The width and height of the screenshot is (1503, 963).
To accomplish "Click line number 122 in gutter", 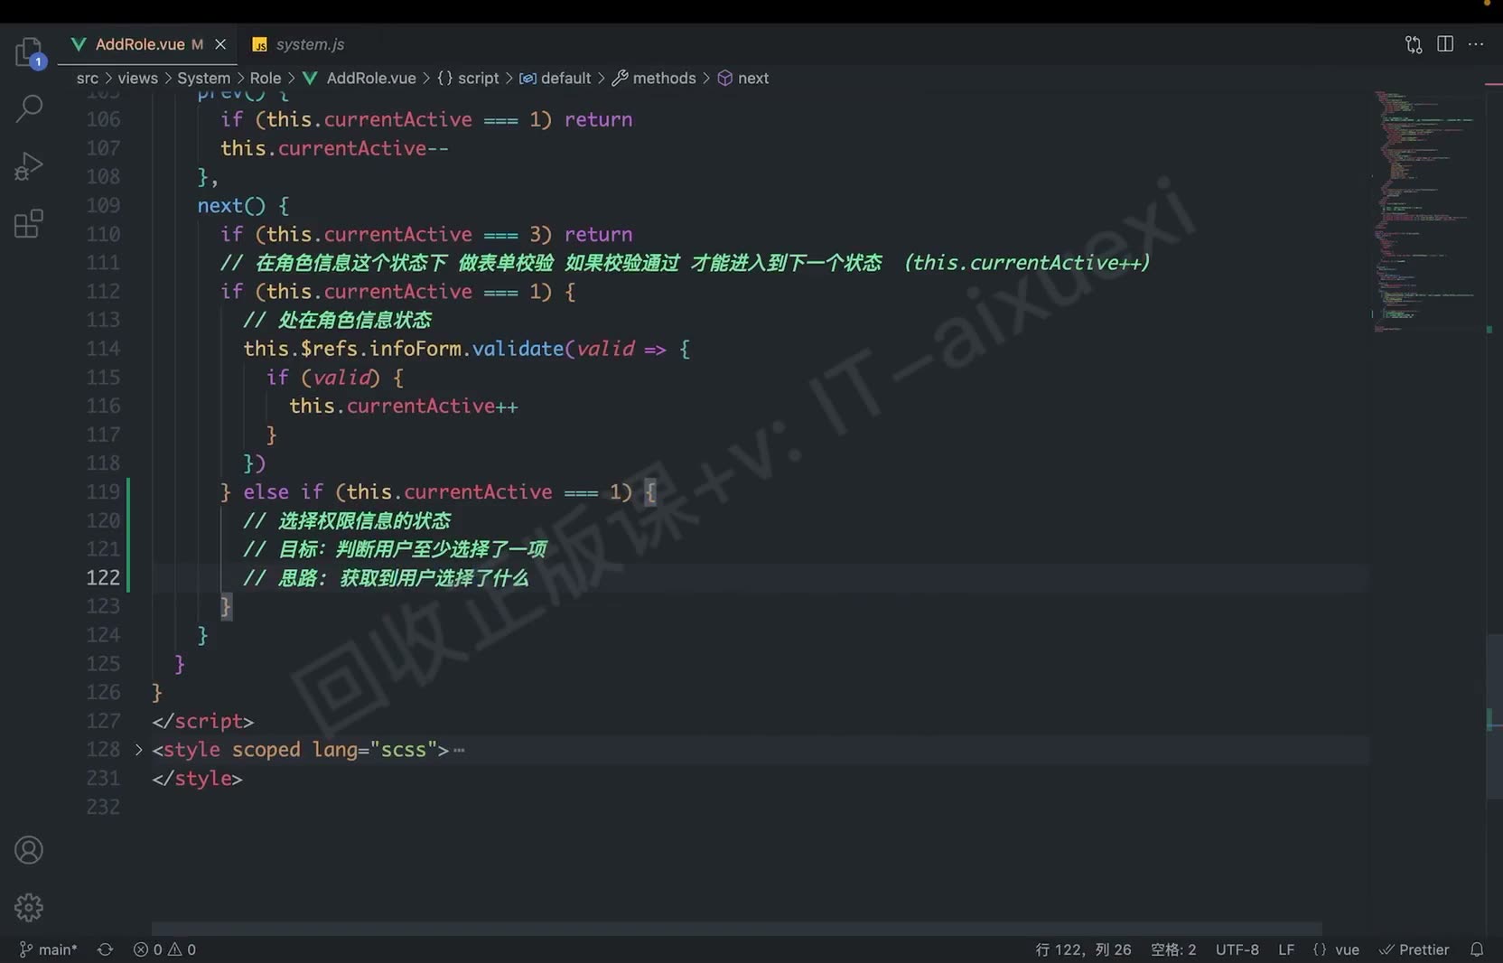I will tap(103, 577).
